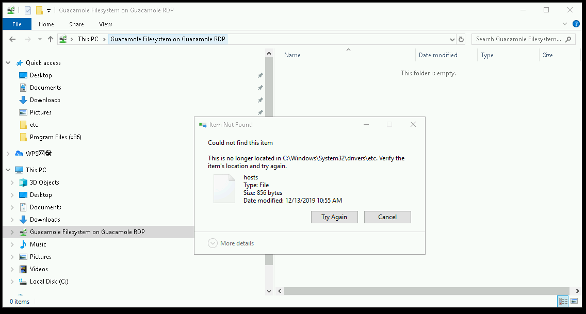Open the Quick Access Toolbar customization dropdown
The image size is (586, 314).
48,9
